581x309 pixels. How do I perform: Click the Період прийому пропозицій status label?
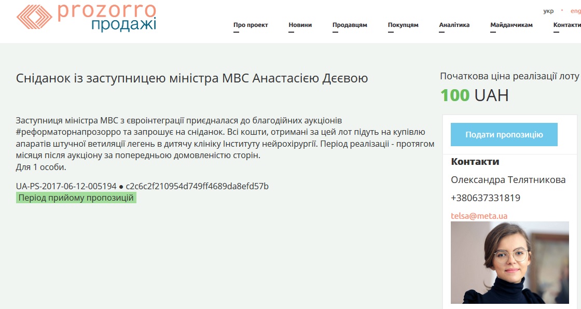pos(76,198)
